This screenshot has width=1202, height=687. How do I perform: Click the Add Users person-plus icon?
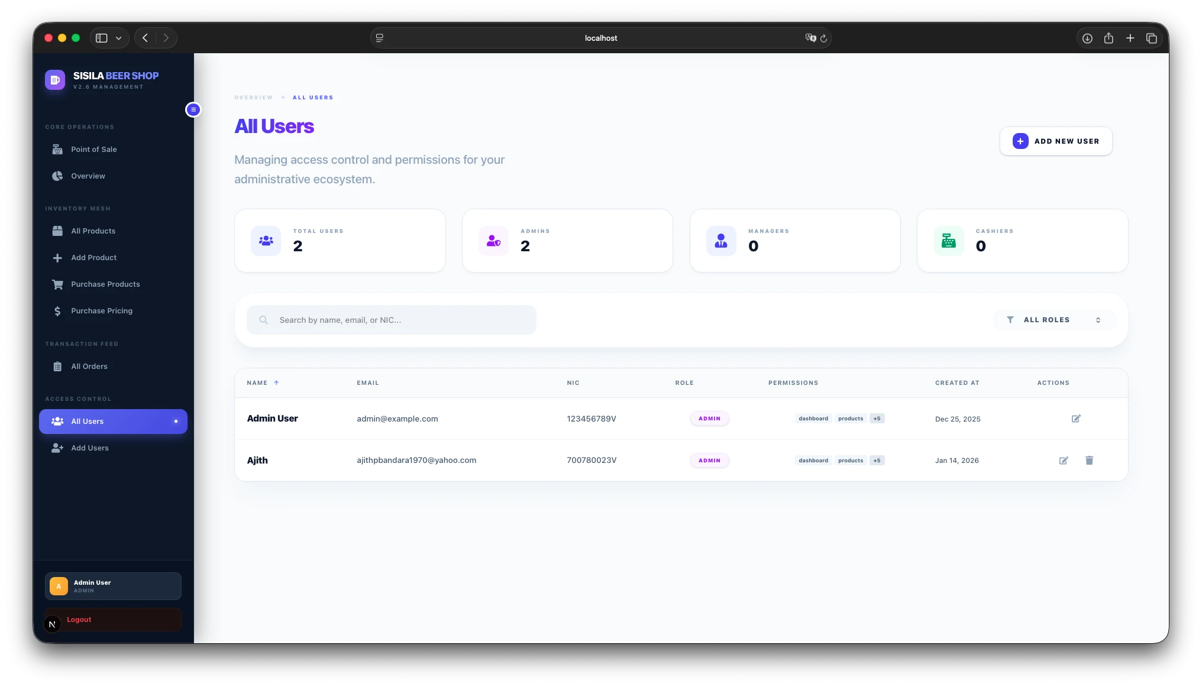(57, 448)
